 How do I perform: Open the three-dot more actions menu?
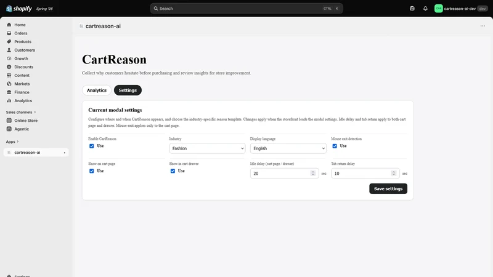click(x=483, y=26)
